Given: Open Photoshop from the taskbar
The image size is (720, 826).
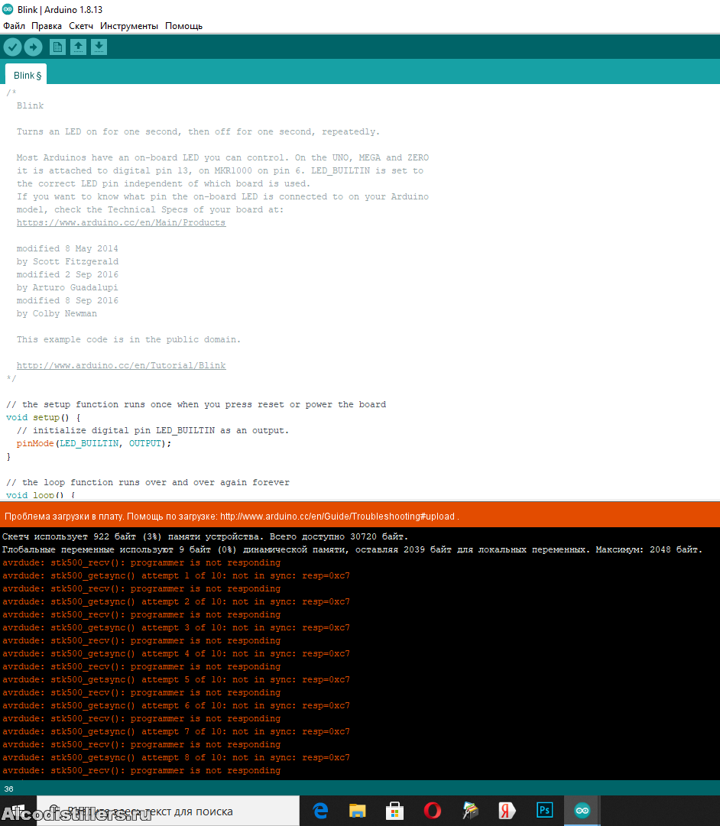Looking at the screenshot, I should 544,810.
